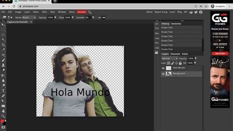Expand the layer Fill arrow
The width and height of the screenshot is (233, 131).
point(195,63)
